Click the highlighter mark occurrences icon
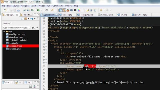Viewport: 160px width, 90px height. click(87, 10)
